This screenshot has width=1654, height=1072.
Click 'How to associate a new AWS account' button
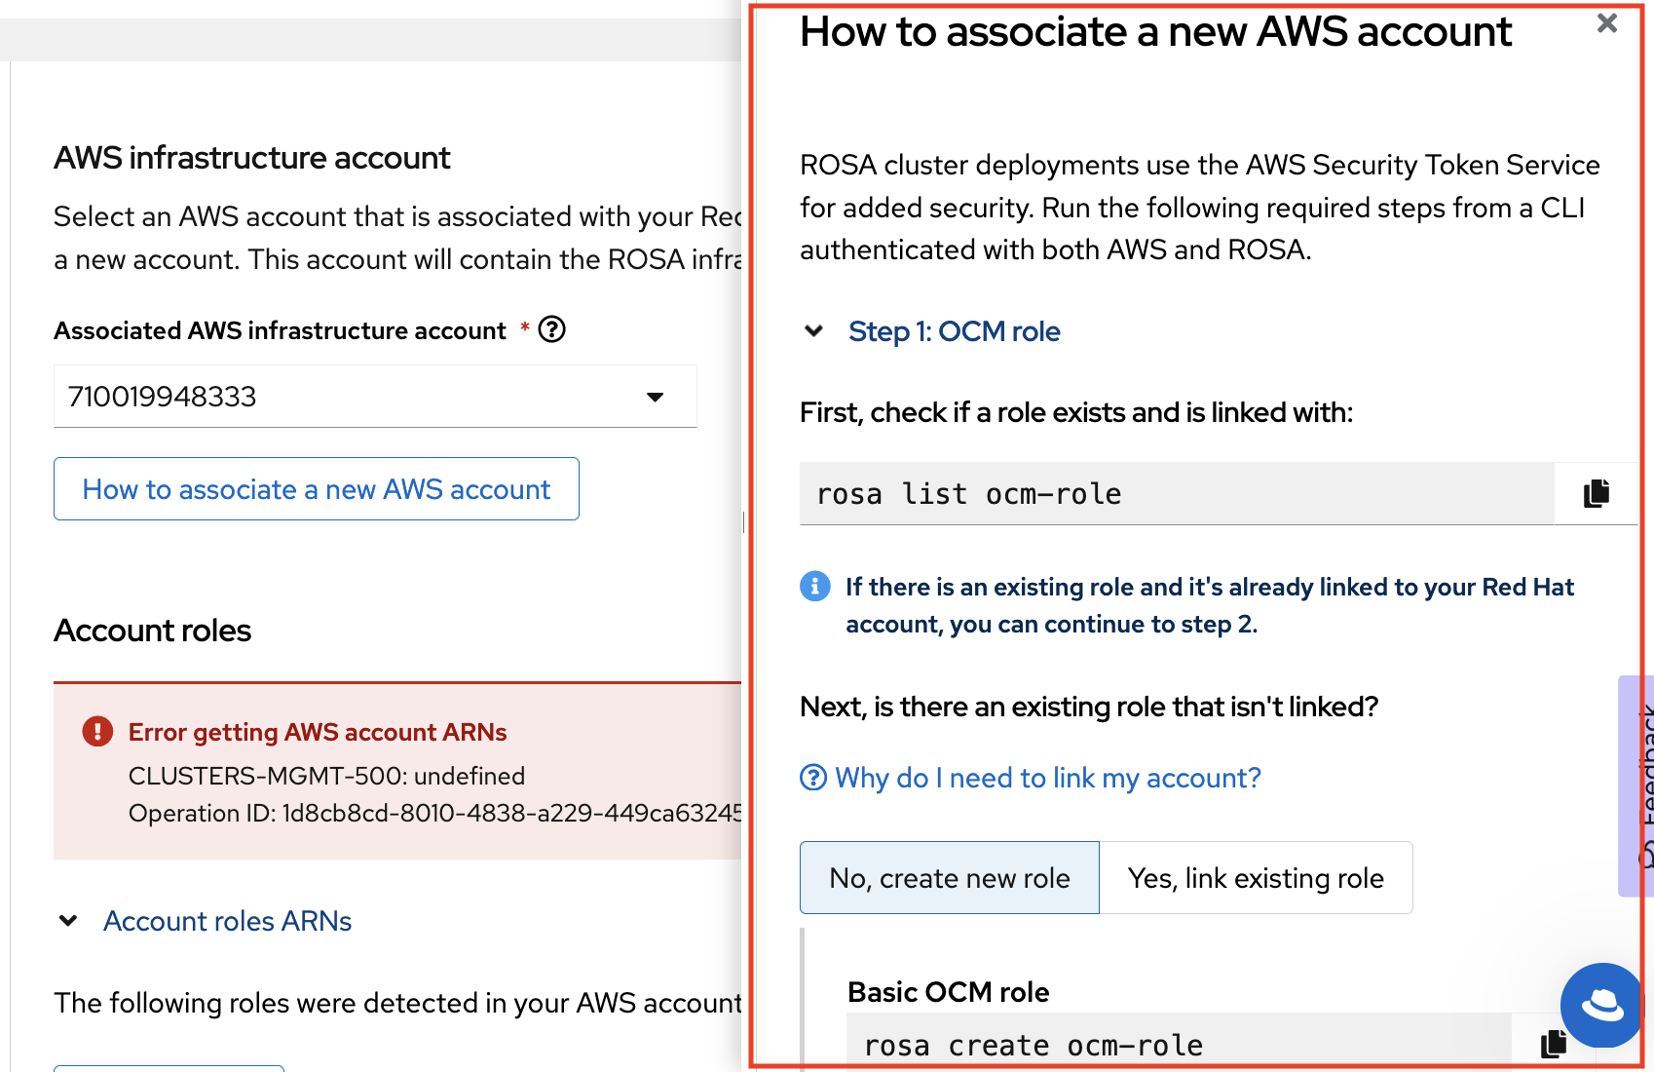click(x=317, y=489)
